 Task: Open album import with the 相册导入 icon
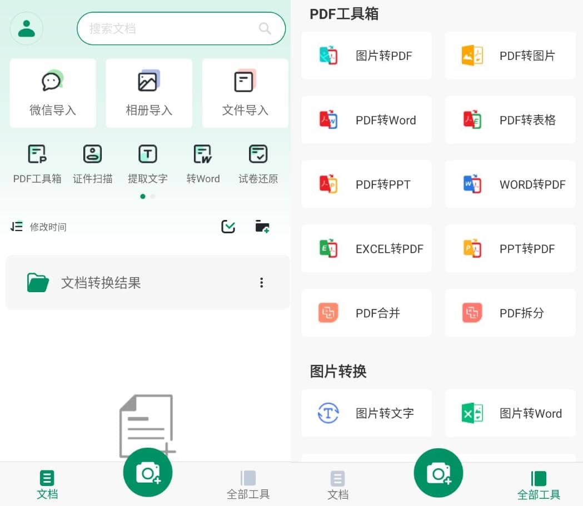149,93
